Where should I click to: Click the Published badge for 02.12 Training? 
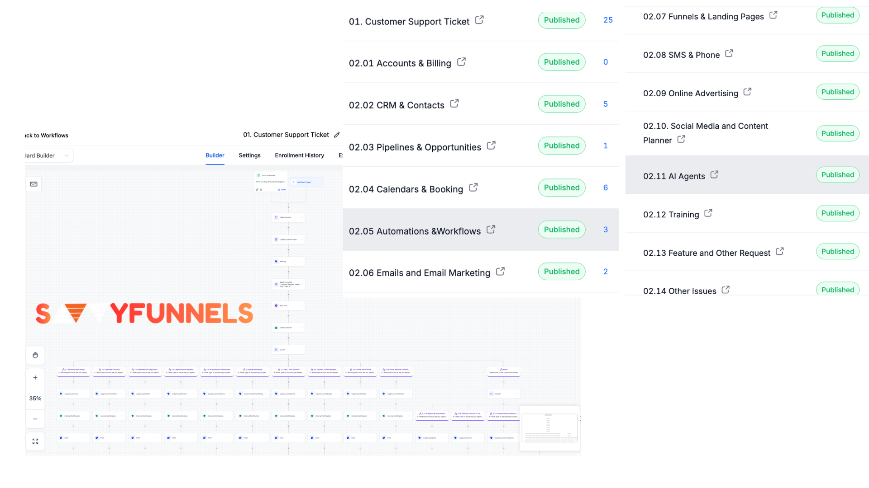(x=837, y=213)
